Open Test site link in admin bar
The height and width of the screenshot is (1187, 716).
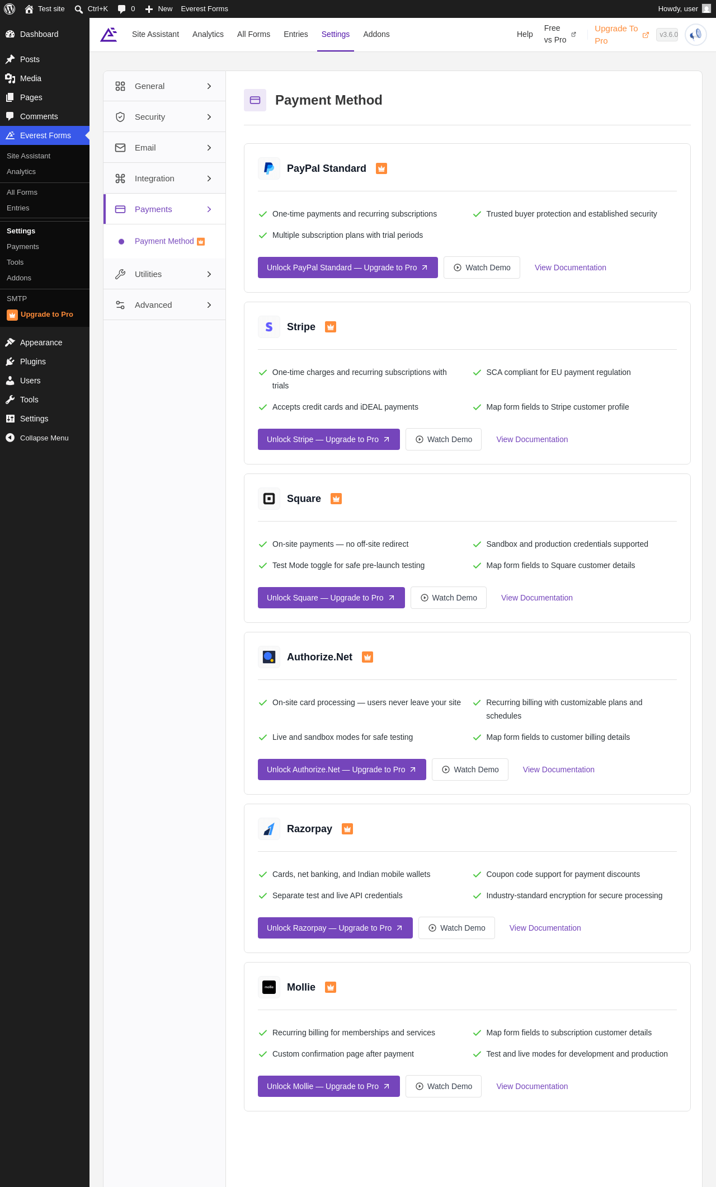point(45,9)
